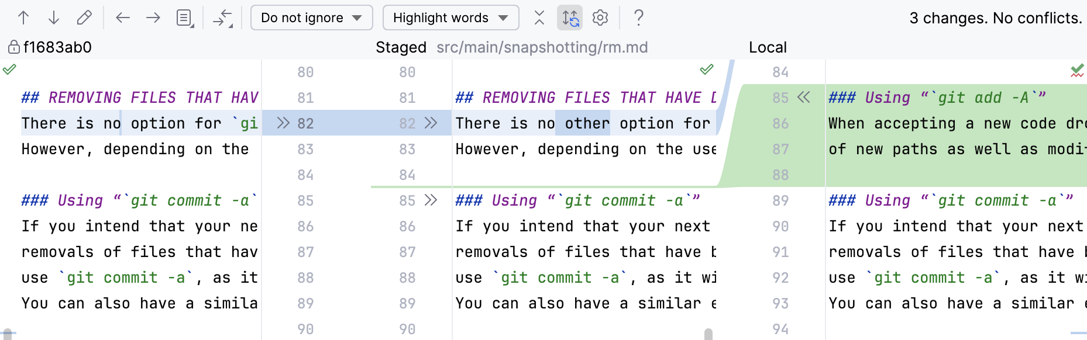Accept all changes via checkmark above middle pane

tap(706, 70)
